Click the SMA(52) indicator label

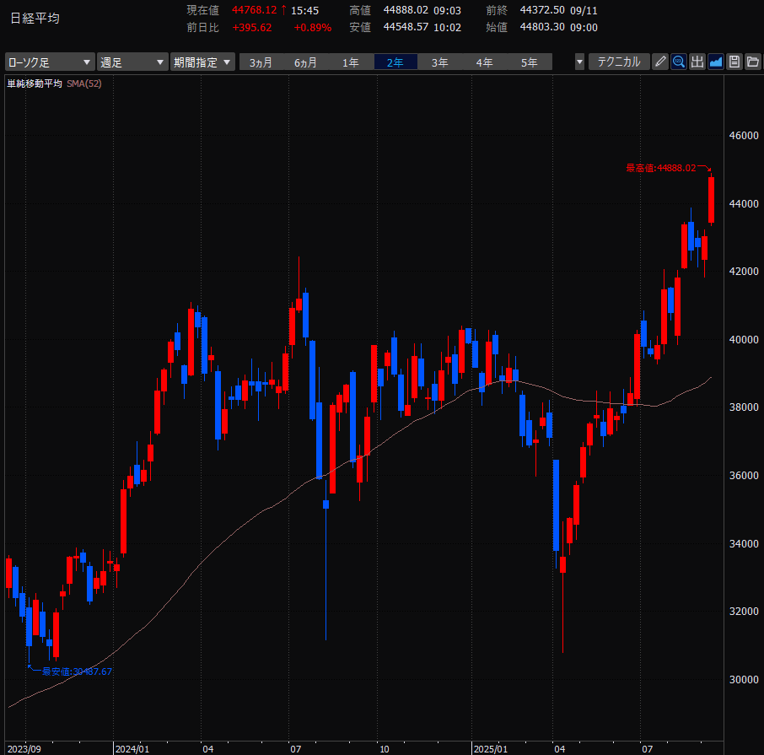[83, 84]
